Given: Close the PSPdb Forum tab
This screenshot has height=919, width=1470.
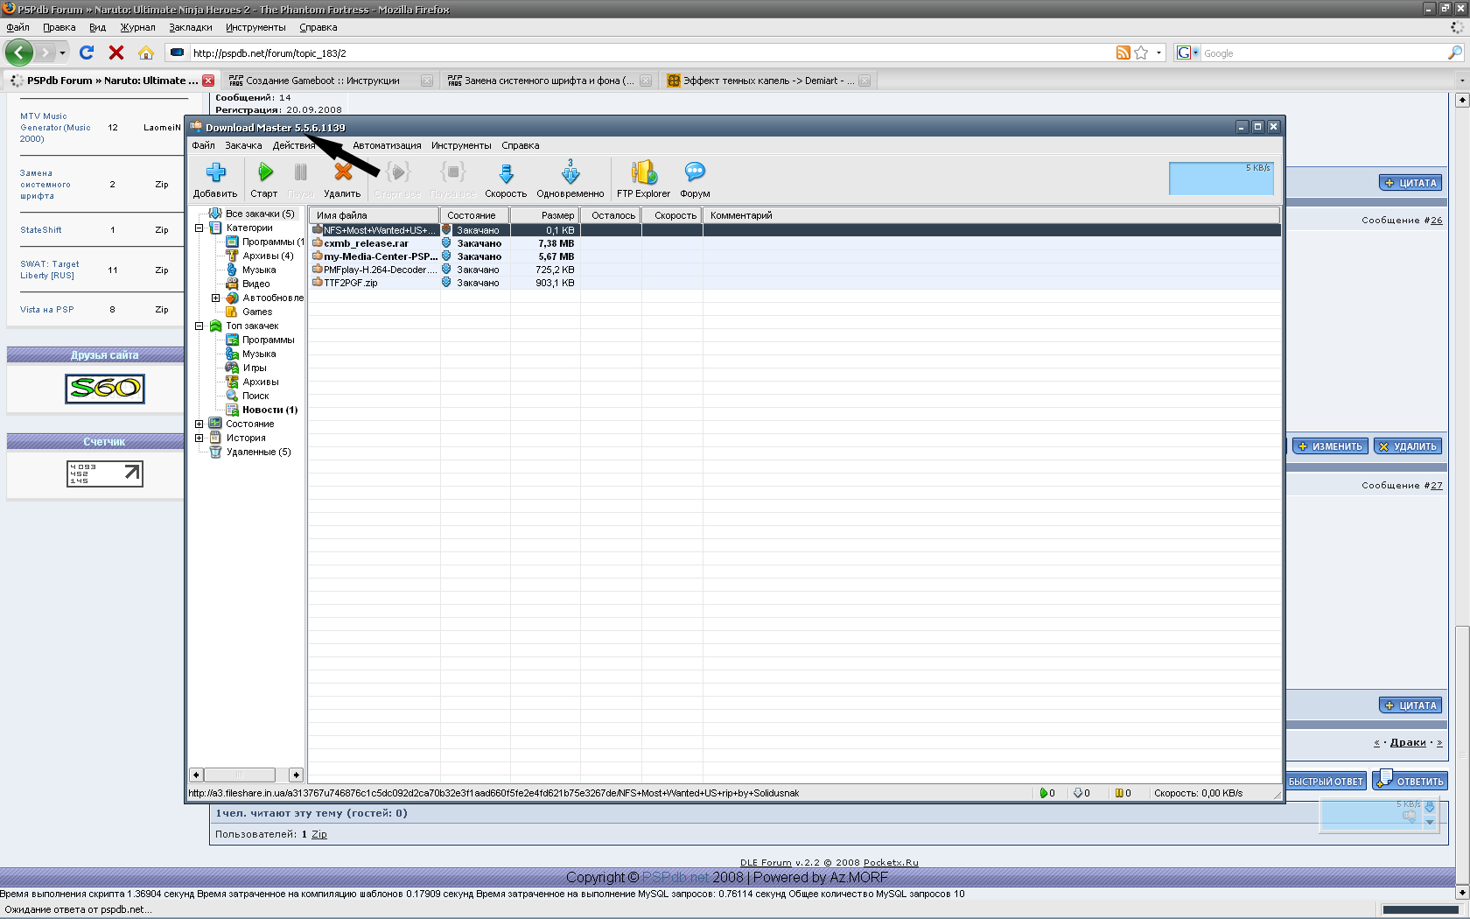Looking at the screenshot, I should click(x=208, y=81).
